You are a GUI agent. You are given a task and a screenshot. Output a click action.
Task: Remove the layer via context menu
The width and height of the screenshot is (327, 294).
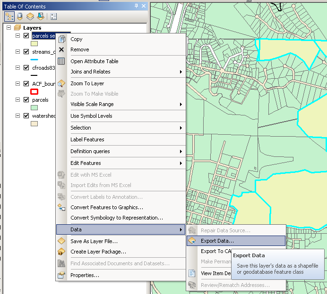[79, 49]
